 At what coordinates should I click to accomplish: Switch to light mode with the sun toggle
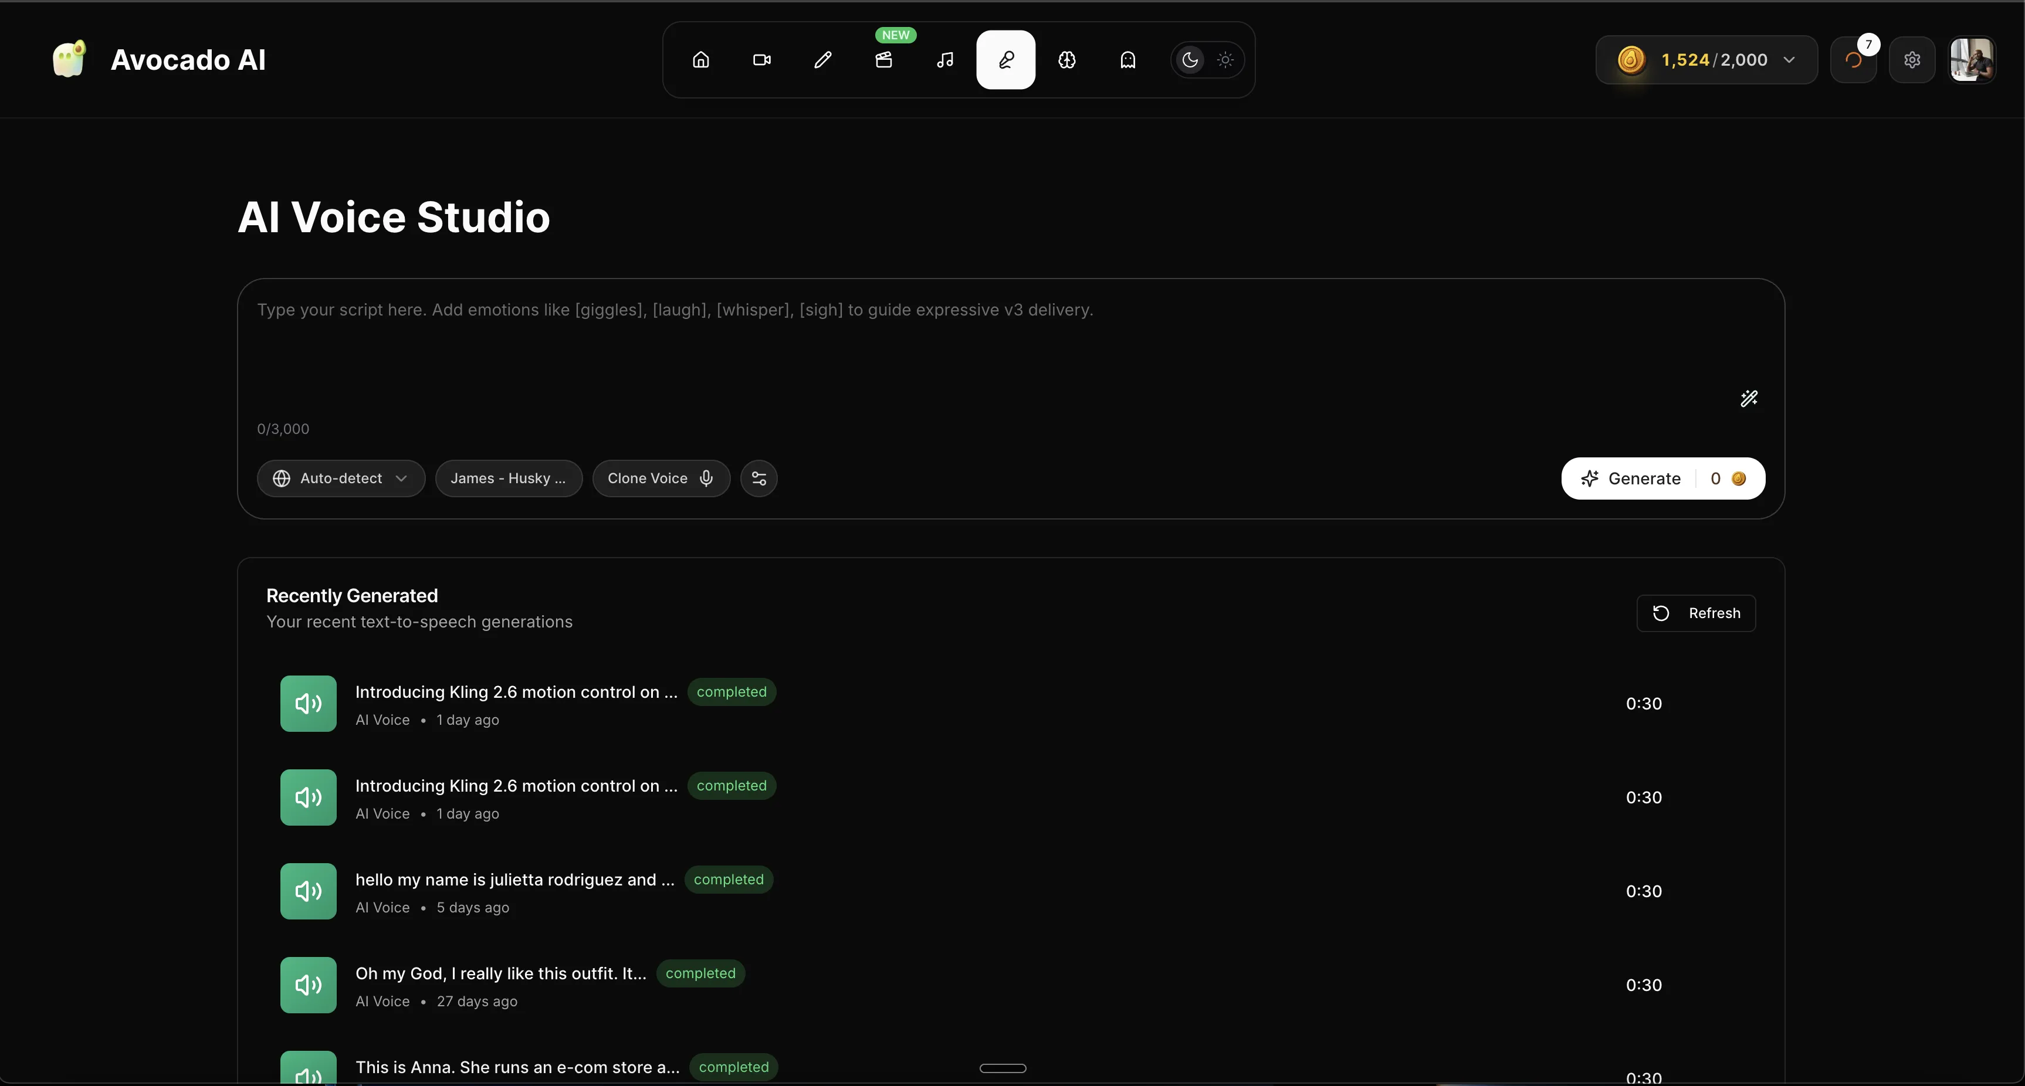tap(1225, 60)
